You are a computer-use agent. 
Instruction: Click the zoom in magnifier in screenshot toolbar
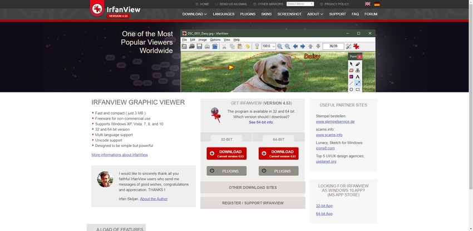(x=280, y=46)
